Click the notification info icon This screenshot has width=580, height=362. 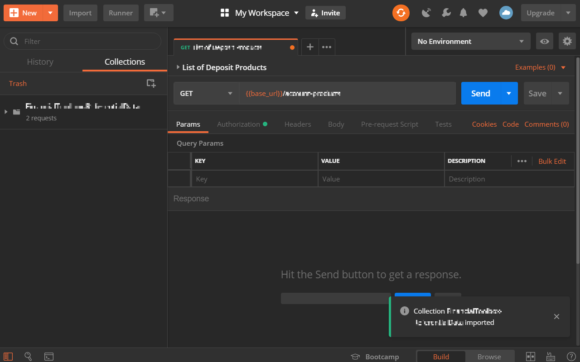405,311
